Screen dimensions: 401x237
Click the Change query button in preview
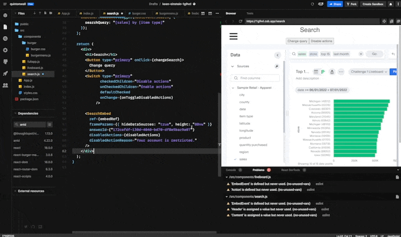297,41
